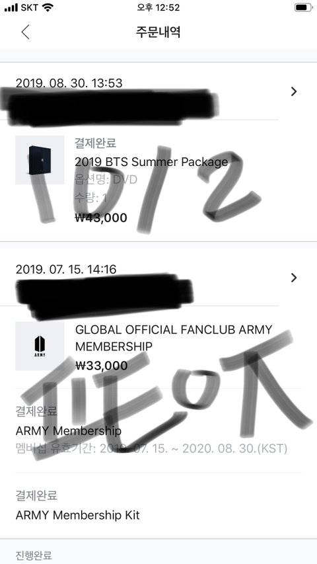Tap the Summer Package box thumbnail
The image size is (317, 564).
40,160
